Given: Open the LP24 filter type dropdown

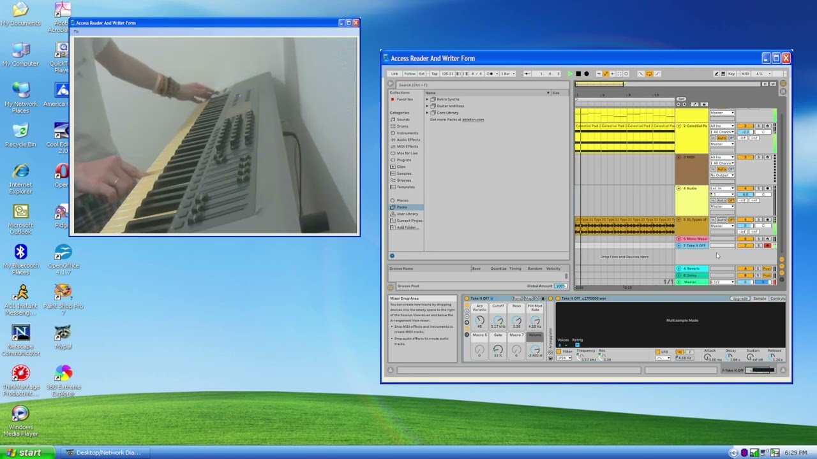Looking at the screenshot, I should [564, 358].
